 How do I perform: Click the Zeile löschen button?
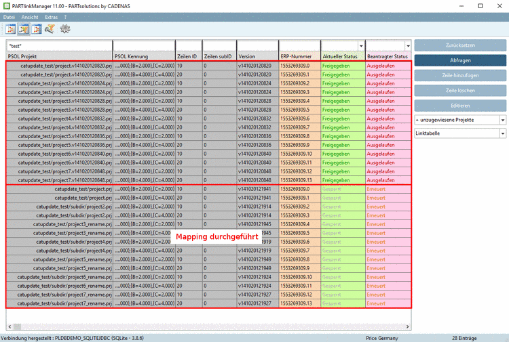point(460,90)
